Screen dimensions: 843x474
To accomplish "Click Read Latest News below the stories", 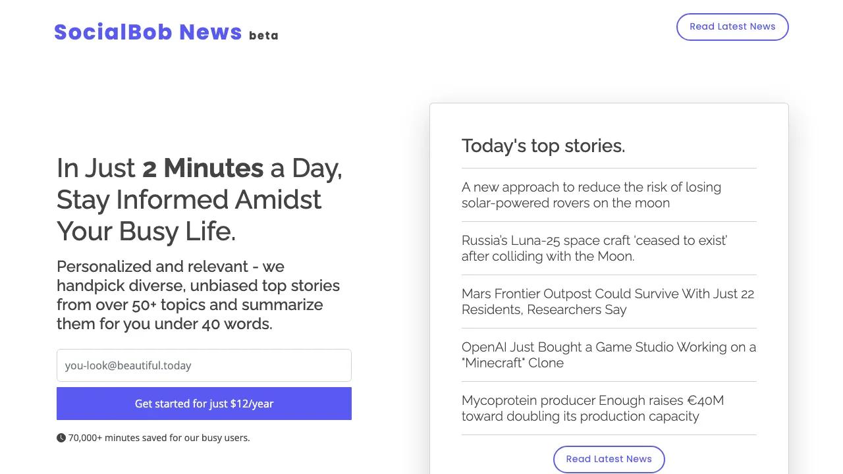I will (609, 459).
